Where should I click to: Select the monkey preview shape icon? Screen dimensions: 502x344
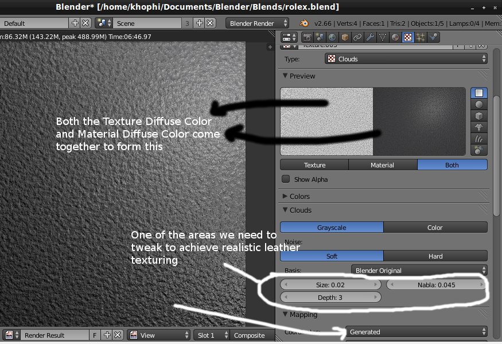[478, 127]
